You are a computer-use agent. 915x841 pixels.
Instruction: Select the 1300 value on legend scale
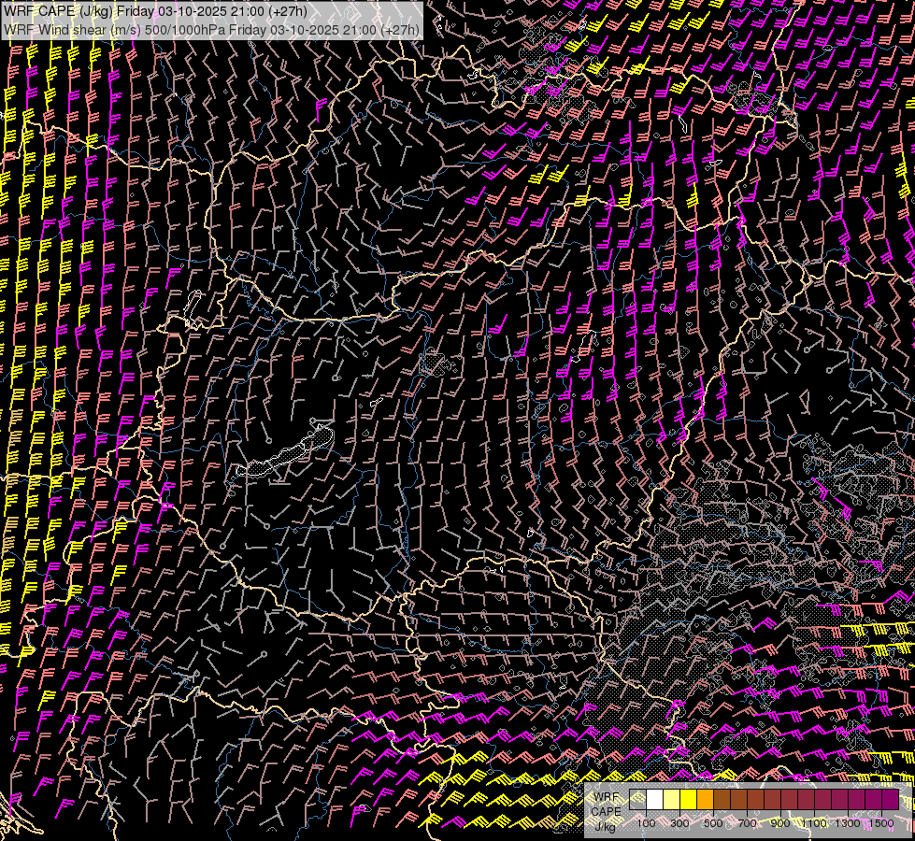848,822
